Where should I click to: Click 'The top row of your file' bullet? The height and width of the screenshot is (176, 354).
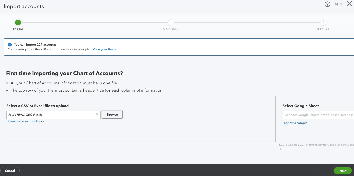click(x=87, y=90)
